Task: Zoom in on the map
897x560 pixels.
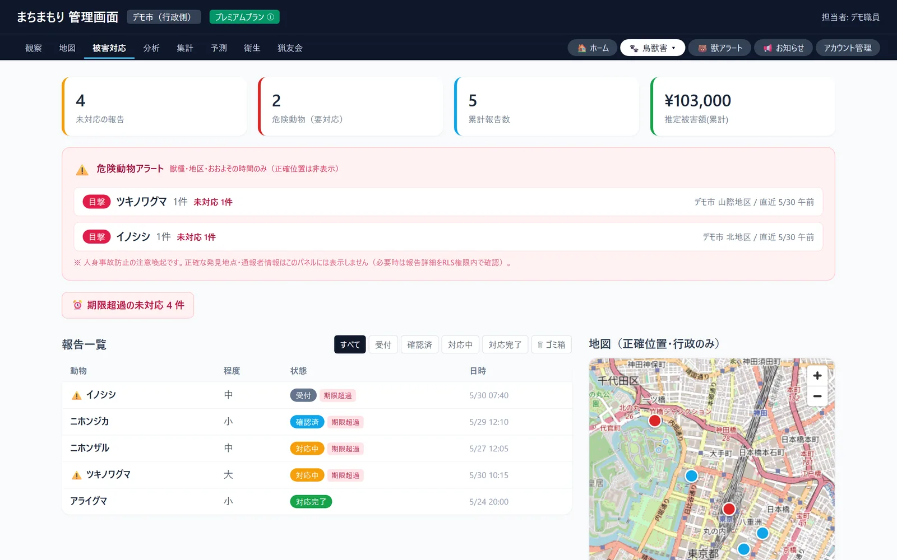Action: (817, 375)
